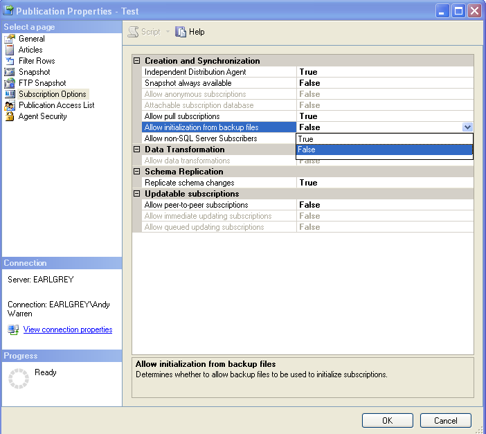The width and height of the screenshot is (486, 434).
Task: Open the Snapshot page
Action: [34, 72]
